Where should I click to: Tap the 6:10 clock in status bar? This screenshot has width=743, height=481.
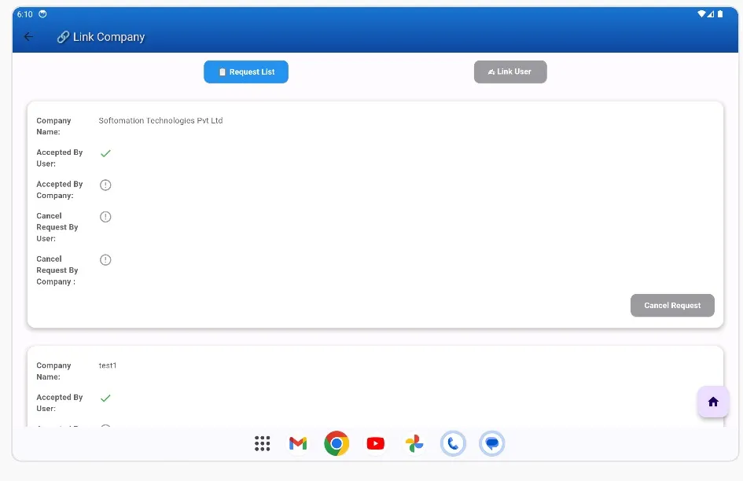[x=24, y=14]
